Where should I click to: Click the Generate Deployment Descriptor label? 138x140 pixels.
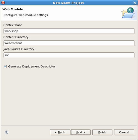32,67
